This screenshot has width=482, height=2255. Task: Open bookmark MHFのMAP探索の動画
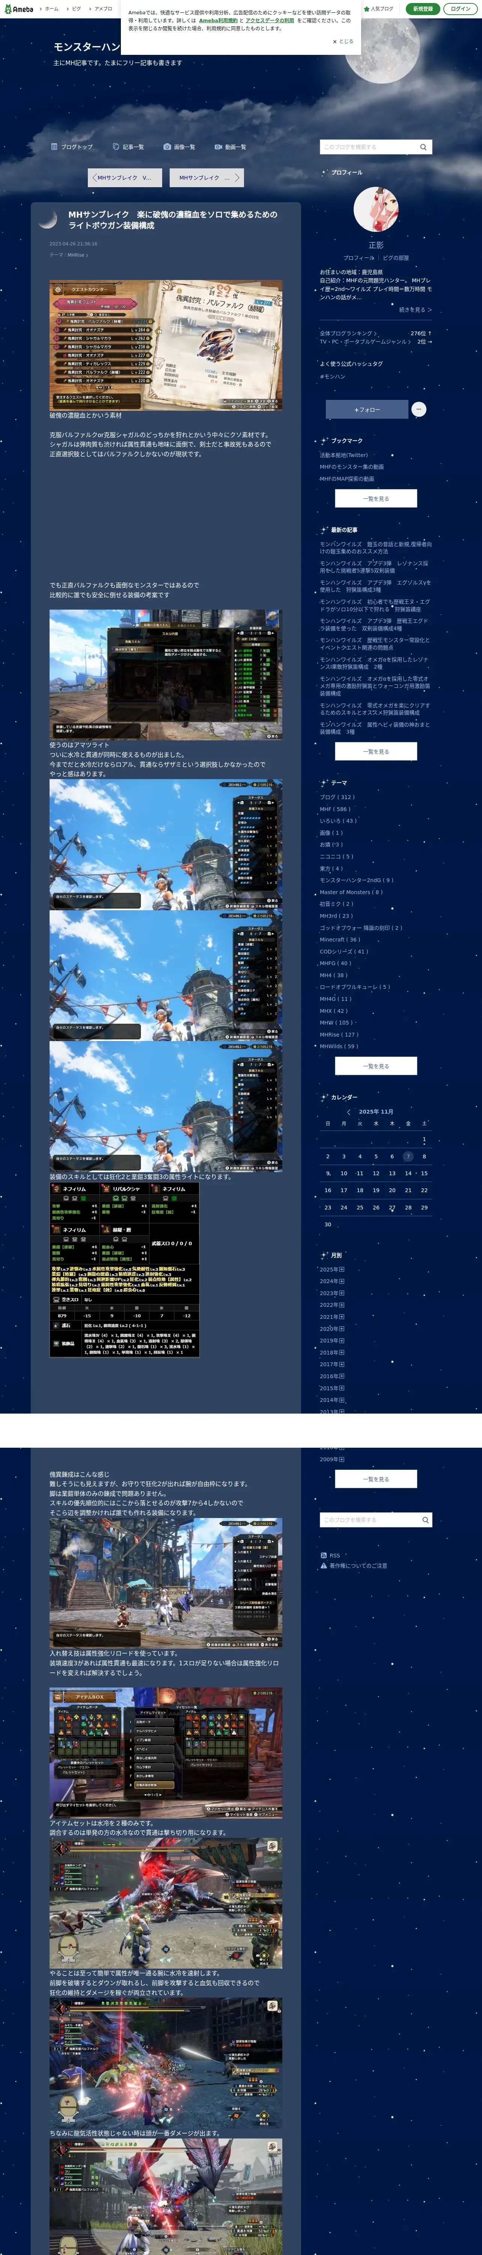coord(346,479)
